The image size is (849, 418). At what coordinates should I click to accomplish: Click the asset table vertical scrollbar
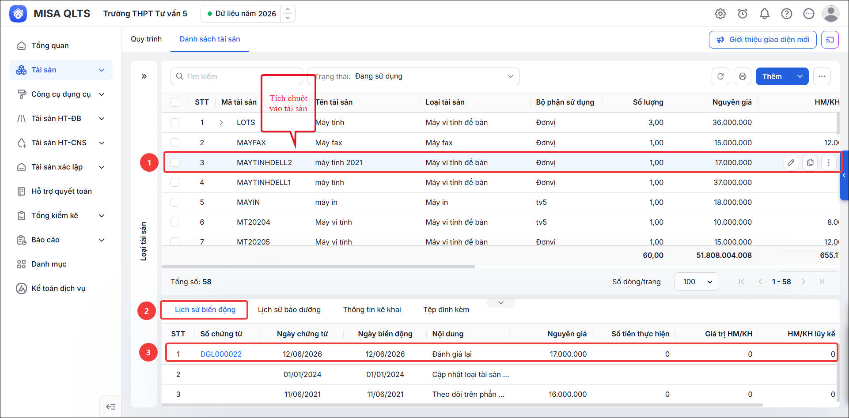[x=838, y=123]
